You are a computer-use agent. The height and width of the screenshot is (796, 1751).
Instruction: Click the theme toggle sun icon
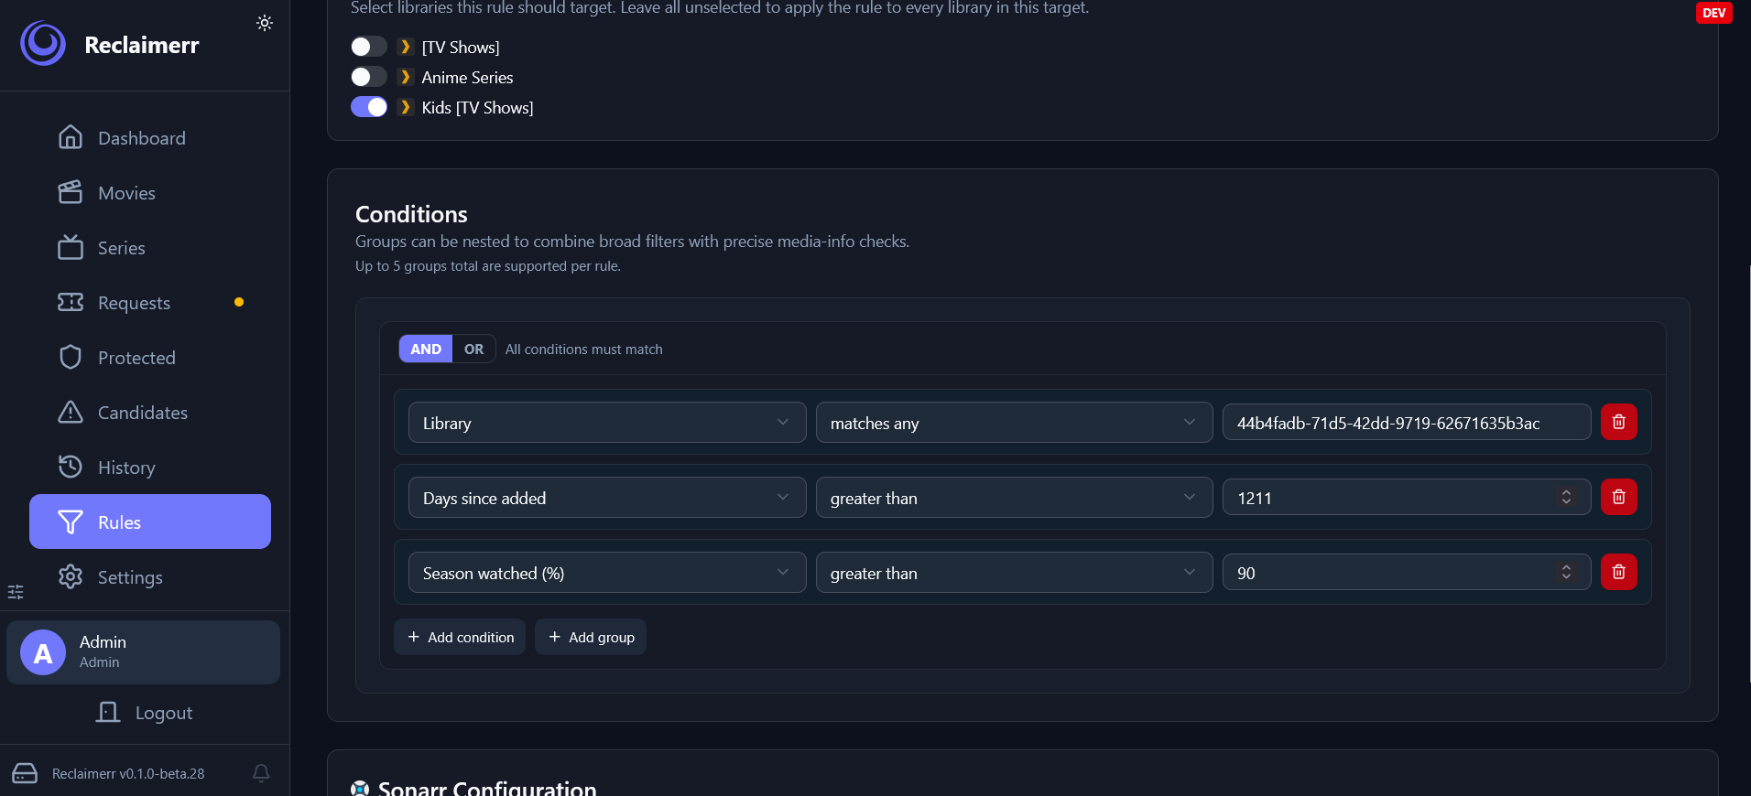click(265, 23)
